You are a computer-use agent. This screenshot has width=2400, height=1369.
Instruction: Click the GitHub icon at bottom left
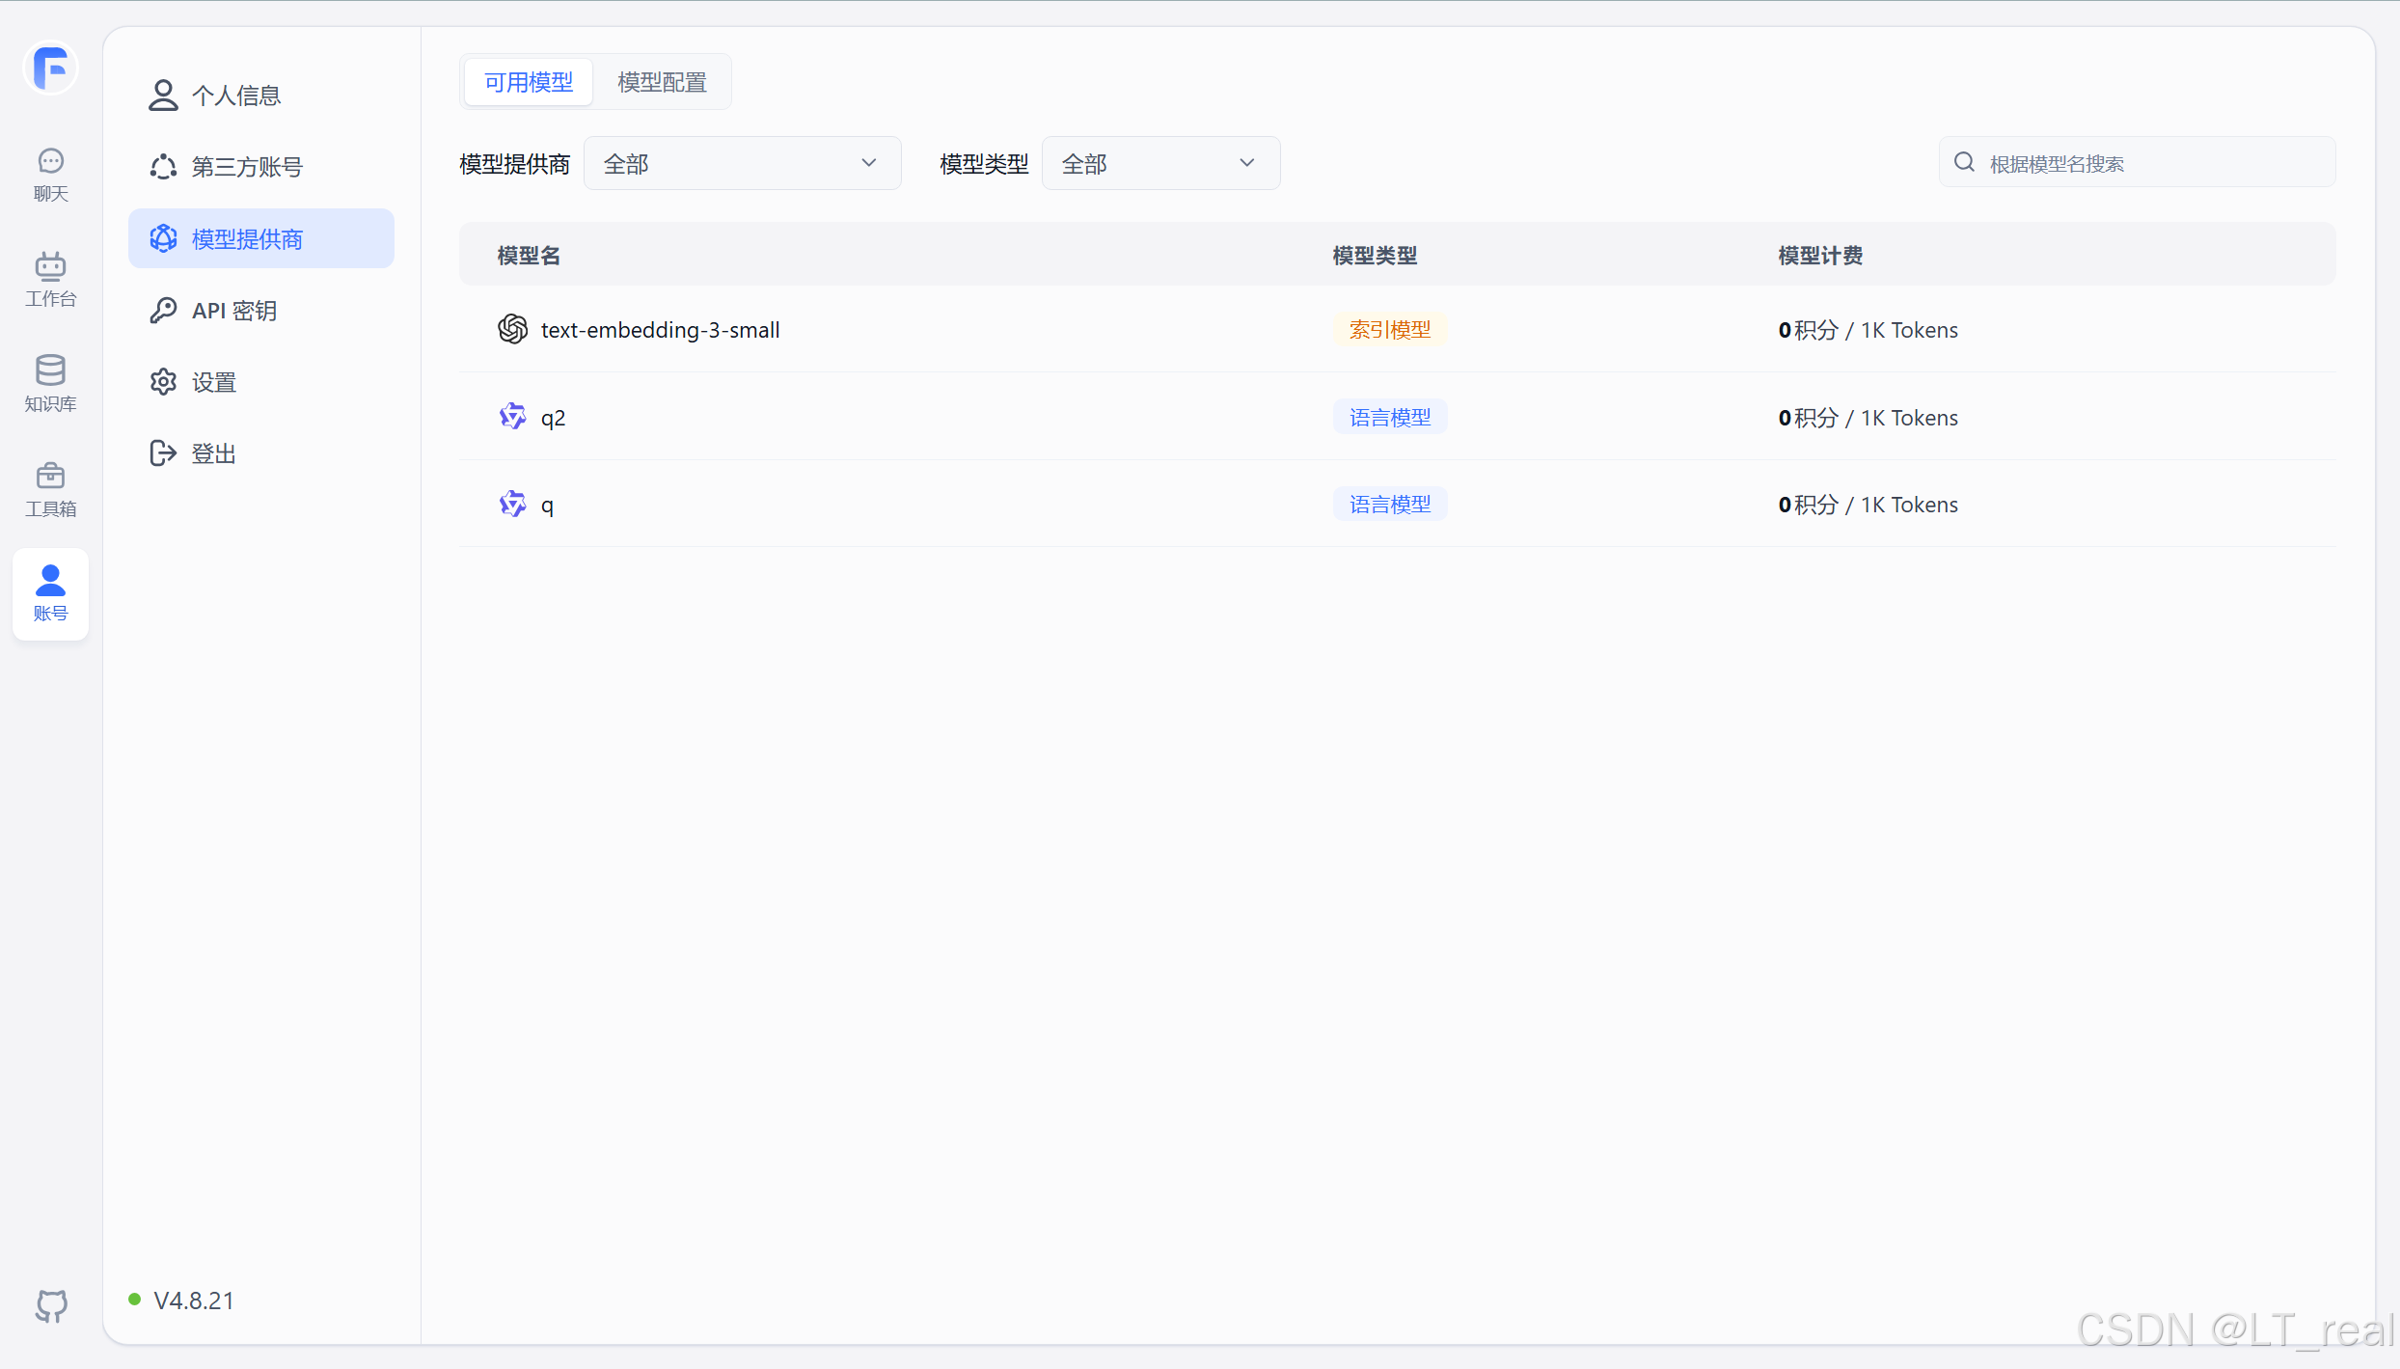pos(51,1305)
